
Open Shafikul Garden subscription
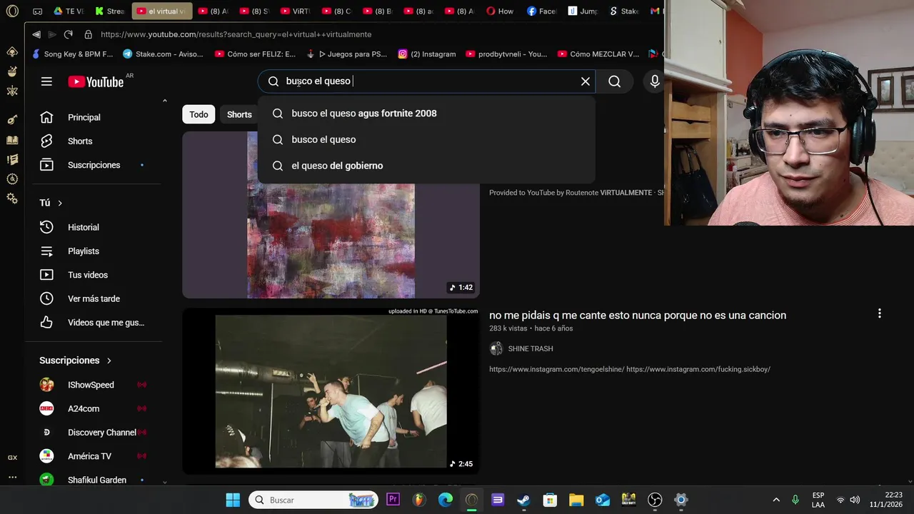point(95,480)
